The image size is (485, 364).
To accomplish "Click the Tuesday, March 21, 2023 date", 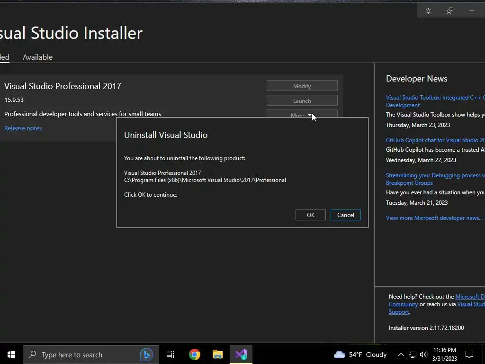I will coord(417,203).
